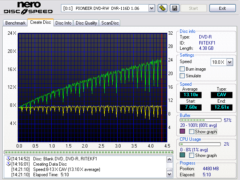Click the purple Buffer color swatch
The width and height of the screenshot is (240, 180).
tap(182, 132)
